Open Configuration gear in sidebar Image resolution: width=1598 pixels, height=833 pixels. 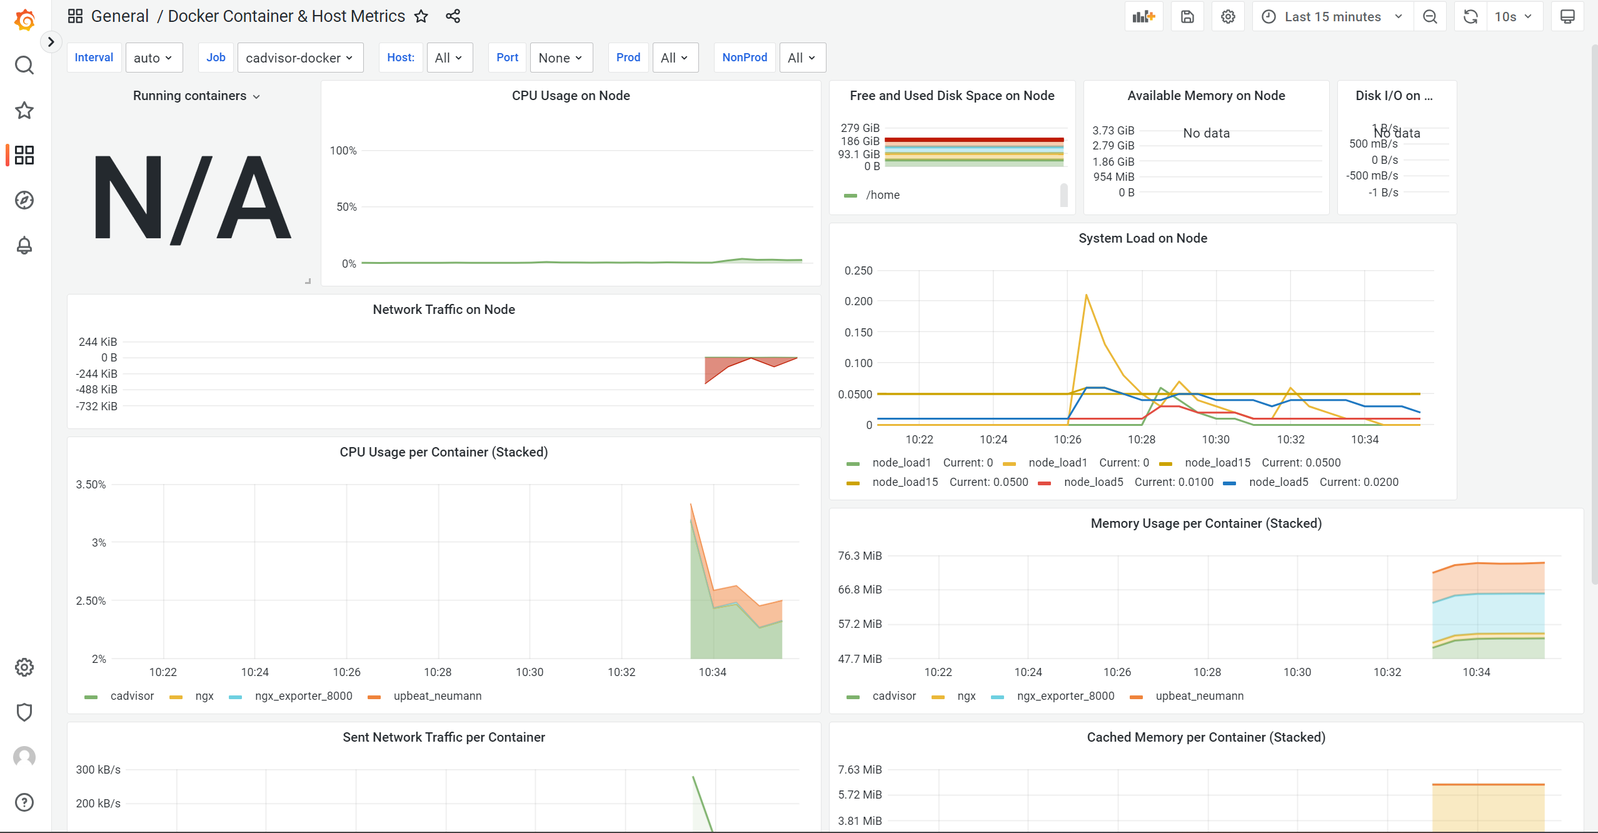[x=24, y=667]
